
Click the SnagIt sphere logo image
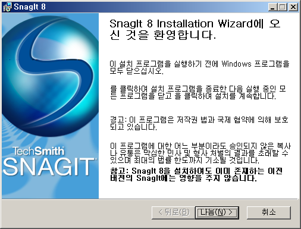[50, 76]
